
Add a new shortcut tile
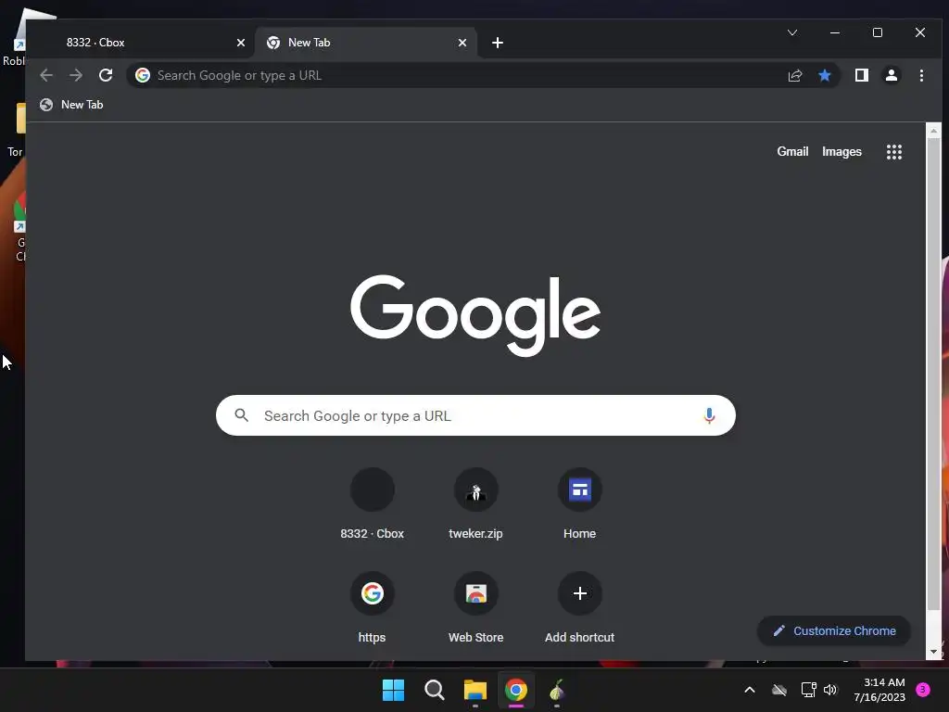coord(579,607)
